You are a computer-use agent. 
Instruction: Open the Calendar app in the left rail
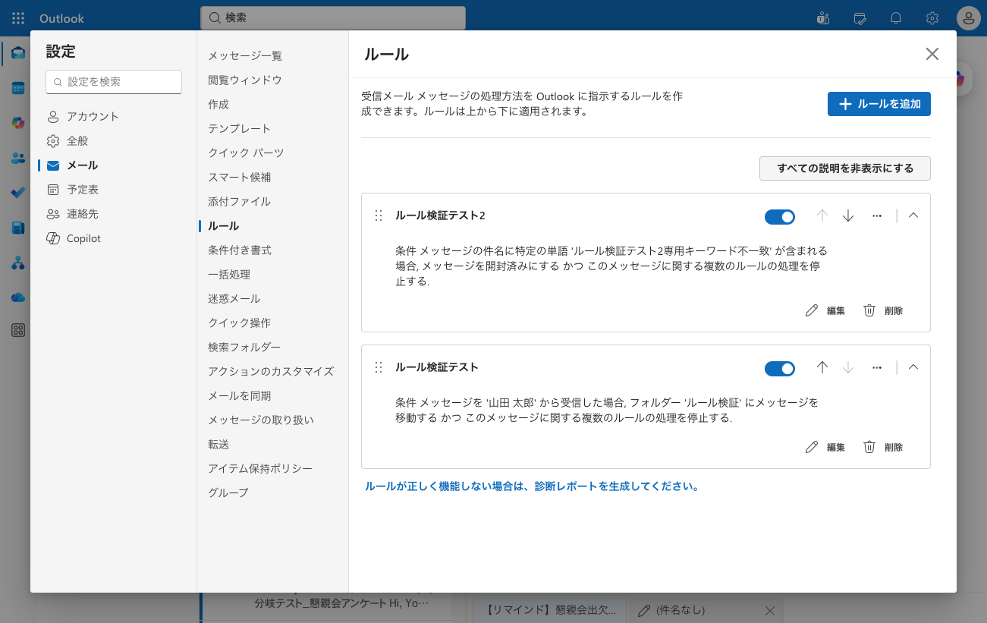tap(18, 88)
